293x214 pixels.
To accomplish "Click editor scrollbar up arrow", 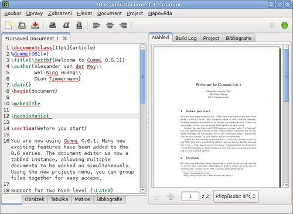I will pyautogui.click(x=143, y=47).
